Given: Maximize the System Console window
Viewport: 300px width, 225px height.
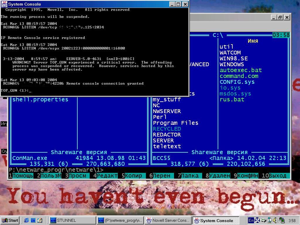Looking at the screenshot, I should click(x=178, y=4).
